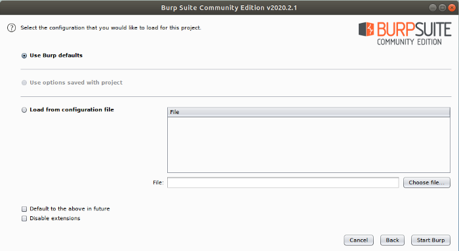Screen dimensions: 459x251
Task: Go Back to the previous step
Action: [392, 240]
